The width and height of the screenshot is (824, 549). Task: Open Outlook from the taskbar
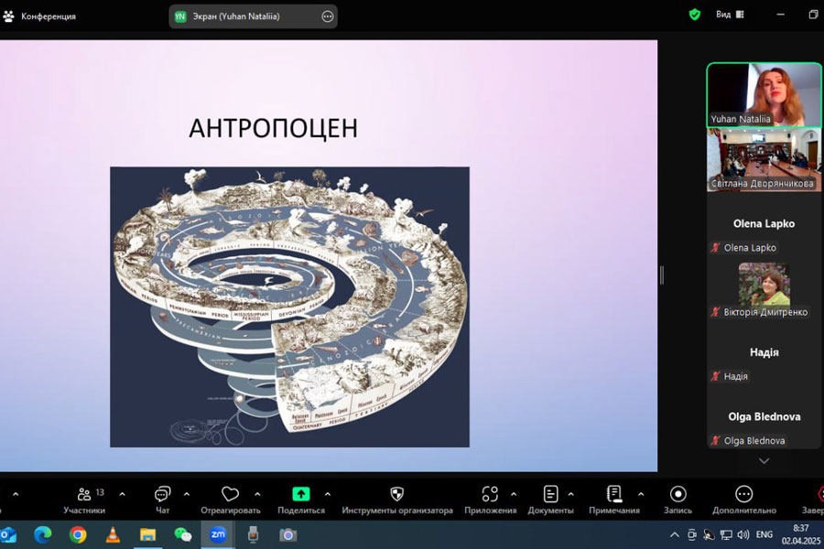[x=8, y=534]
